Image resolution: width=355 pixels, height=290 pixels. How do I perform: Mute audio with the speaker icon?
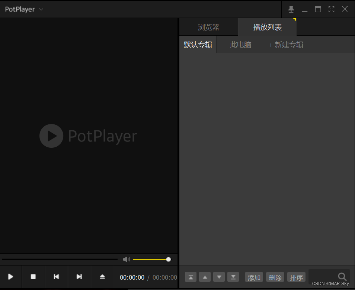tap(126, 259)
